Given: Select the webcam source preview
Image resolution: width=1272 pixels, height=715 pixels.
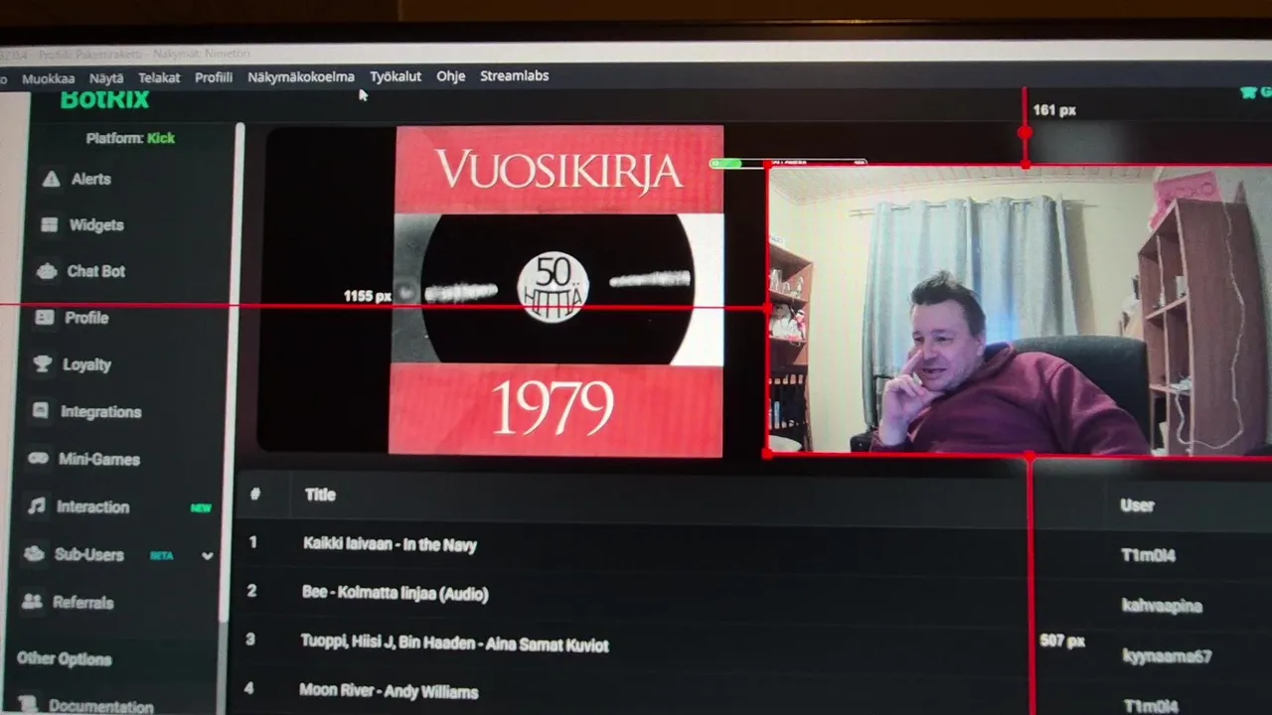Looking at the screenshot, I should click(x=1021, y=310).
